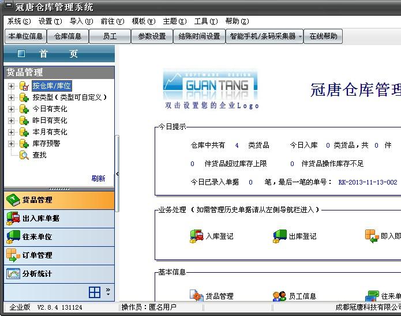
Task: Click the 查找 magnifier icon
Action: (x=24, y=155)
